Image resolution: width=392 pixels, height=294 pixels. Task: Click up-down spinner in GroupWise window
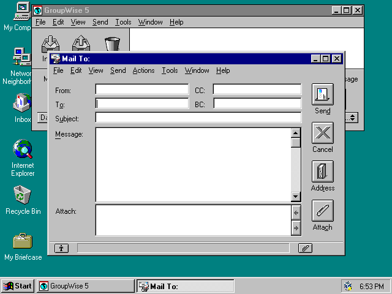pos(352,118)
